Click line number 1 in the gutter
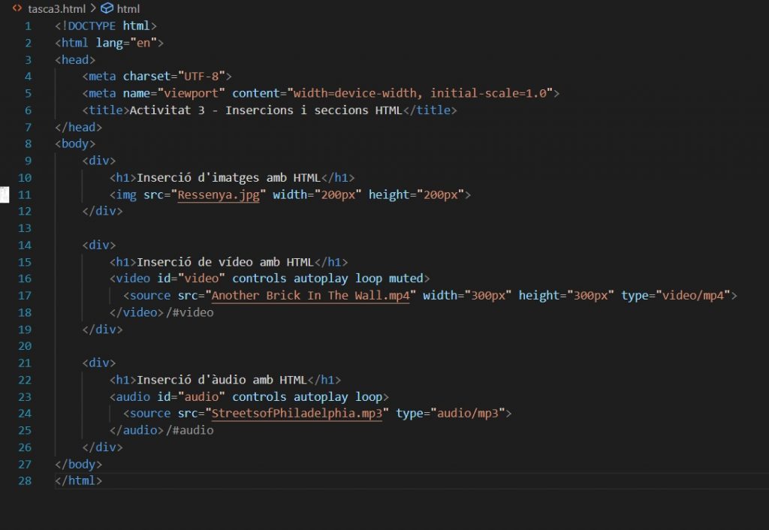Screen dimensions: 769x530 point(28,26)
